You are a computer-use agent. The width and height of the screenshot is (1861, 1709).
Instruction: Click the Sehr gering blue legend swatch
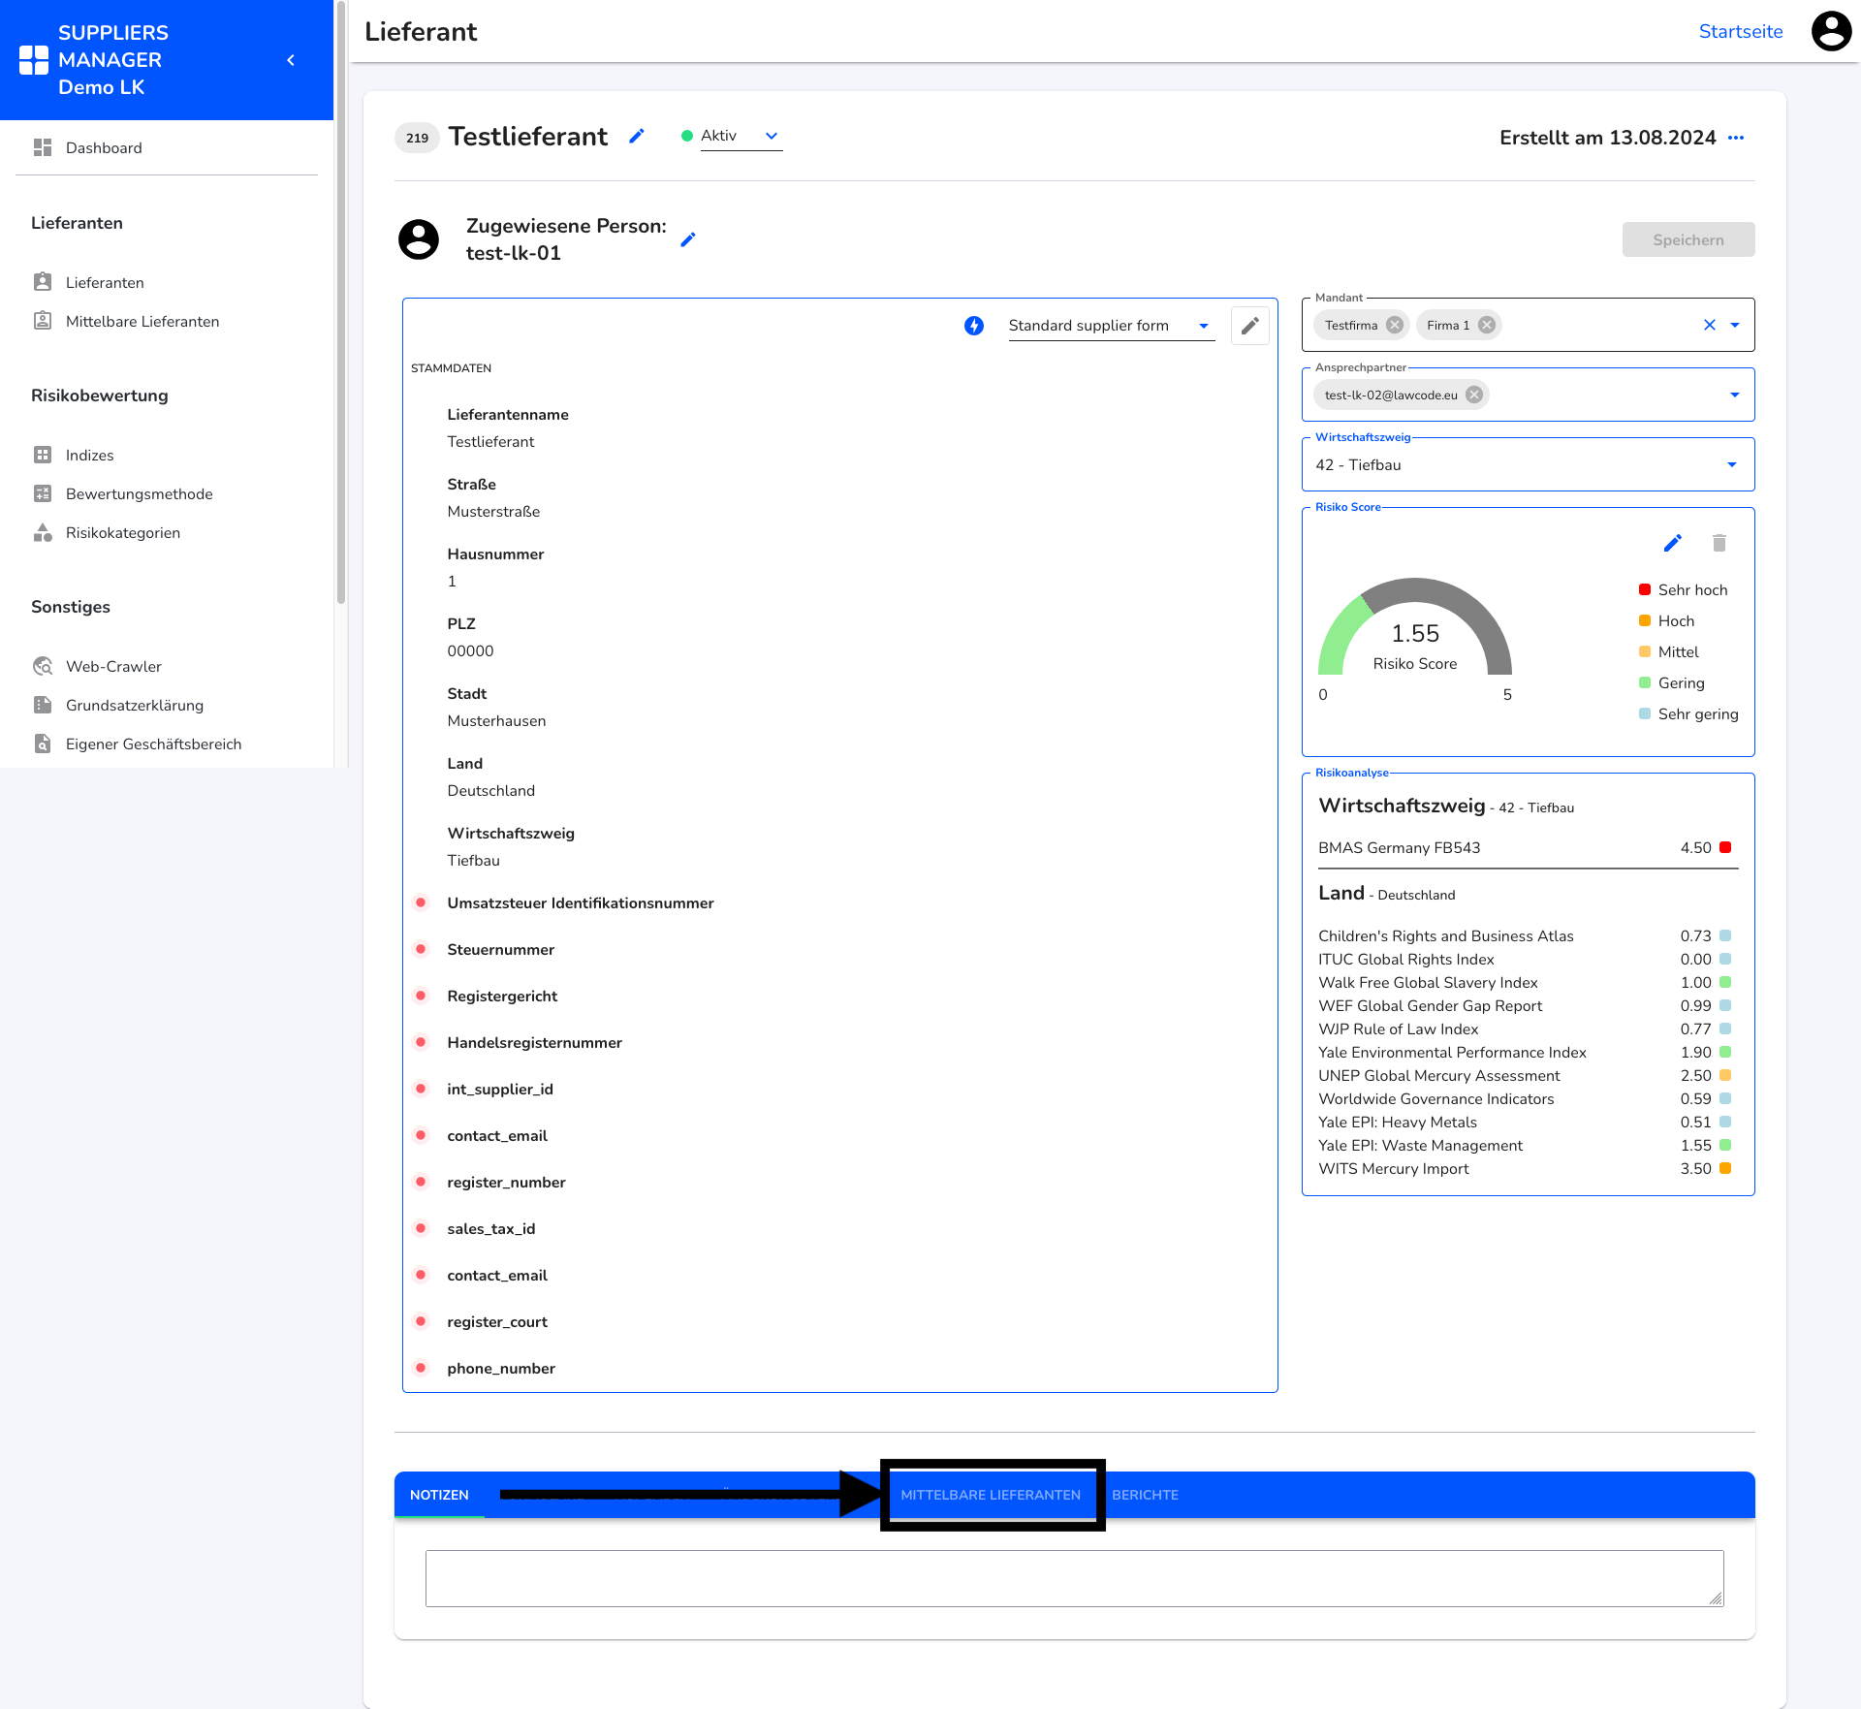pyautogui.click(x=1645, y=713)
